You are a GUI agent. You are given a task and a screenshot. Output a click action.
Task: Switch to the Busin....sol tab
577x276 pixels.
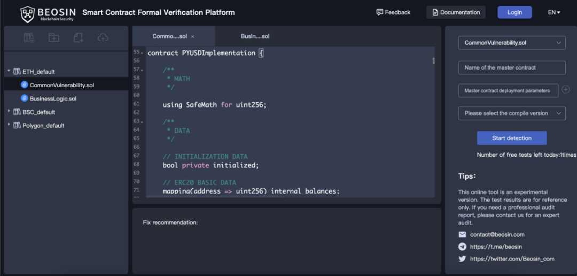click(255, 36)
